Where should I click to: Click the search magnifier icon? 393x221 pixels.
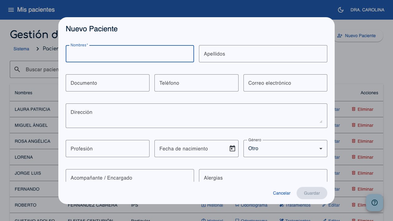(18, 69)
